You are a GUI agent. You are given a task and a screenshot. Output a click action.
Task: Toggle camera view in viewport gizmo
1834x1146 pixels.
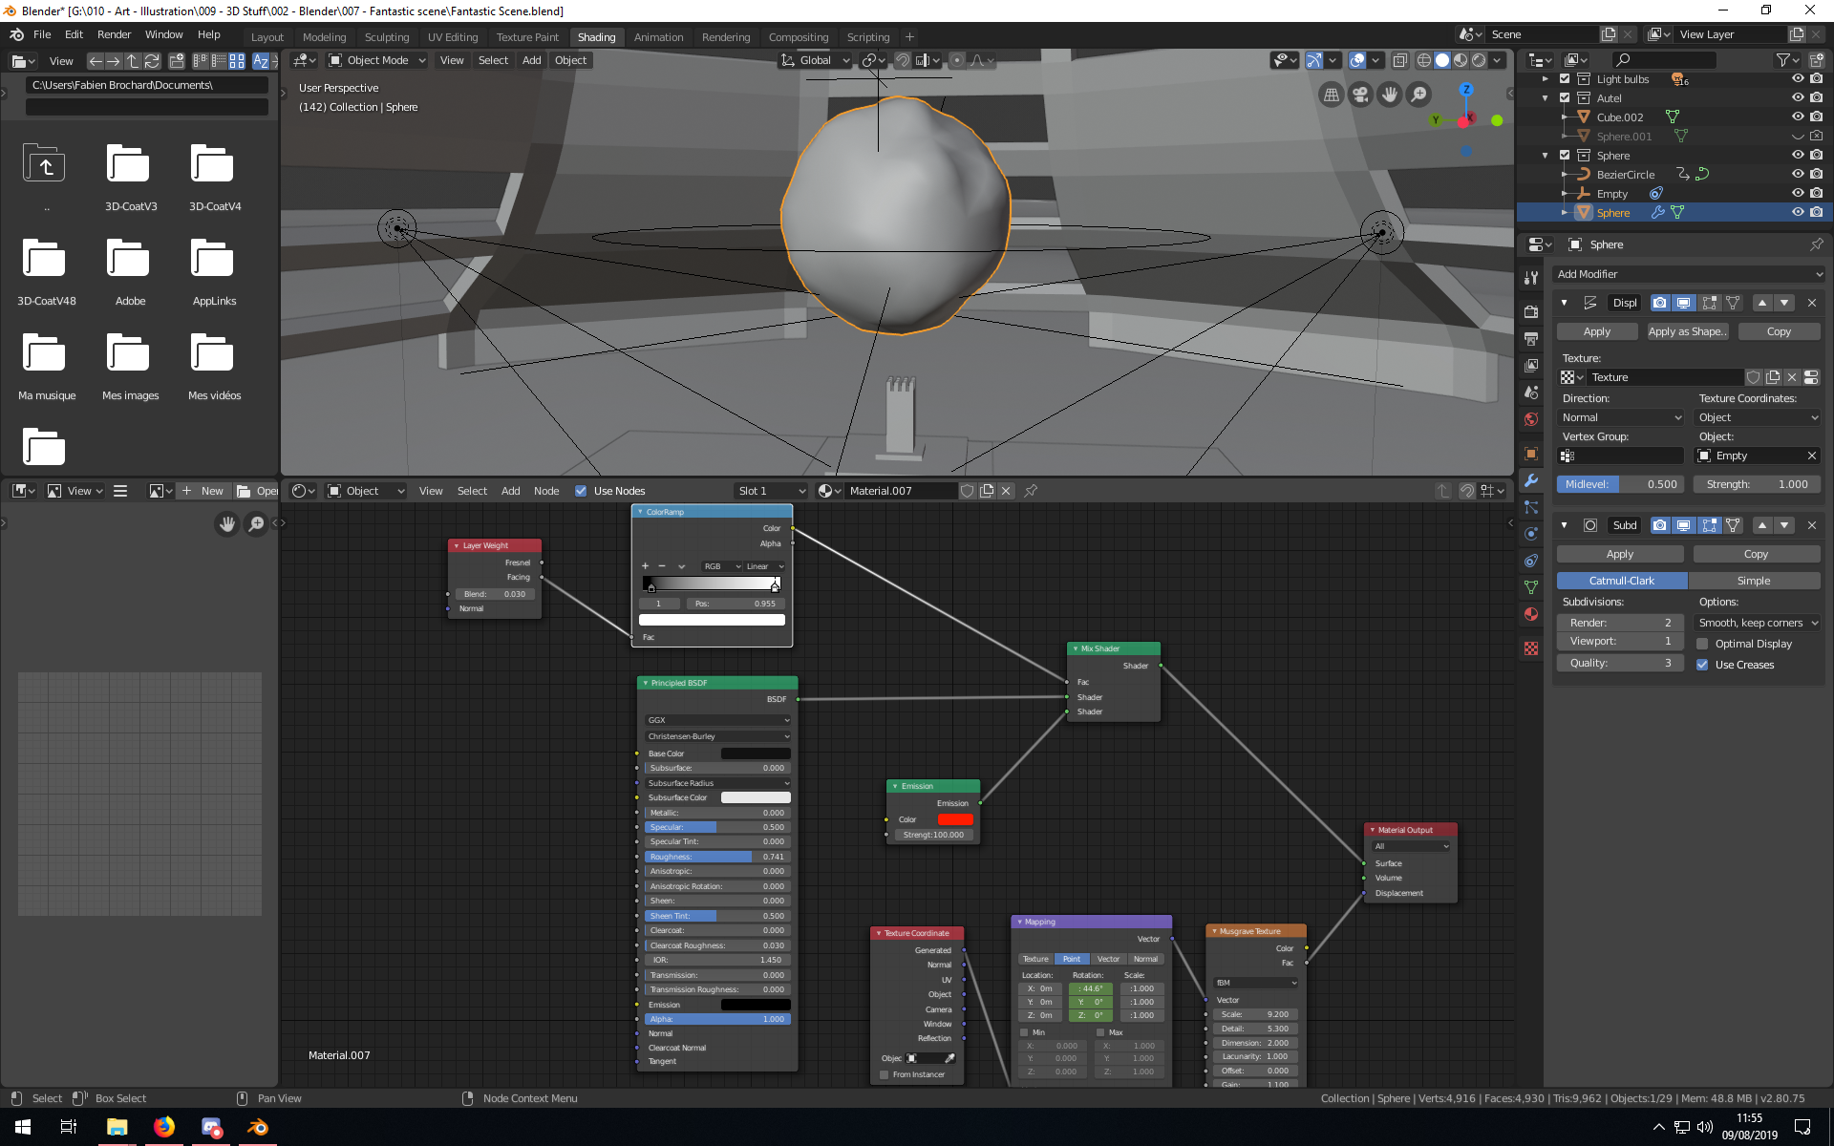pos(1360,95)
